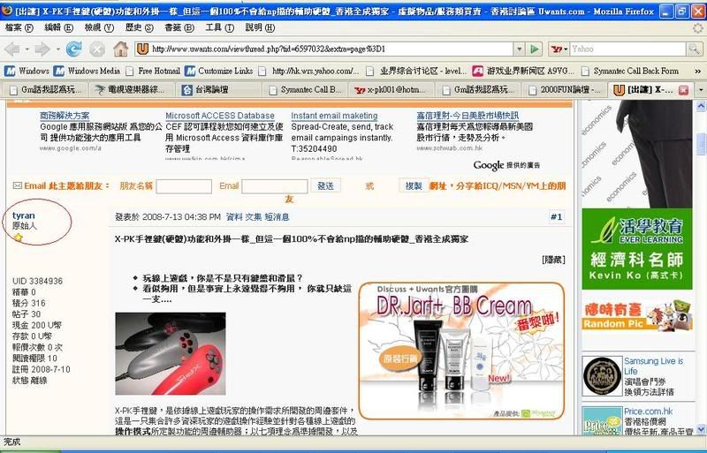The height and width of the screenshot is (453, 707).
Task: Open hk.wrs.yahoo.com bookmark
Action: pos(310,71)
